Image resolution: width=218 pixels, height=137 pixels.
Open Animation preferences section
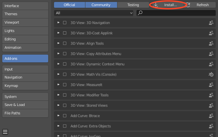point(25,47)
